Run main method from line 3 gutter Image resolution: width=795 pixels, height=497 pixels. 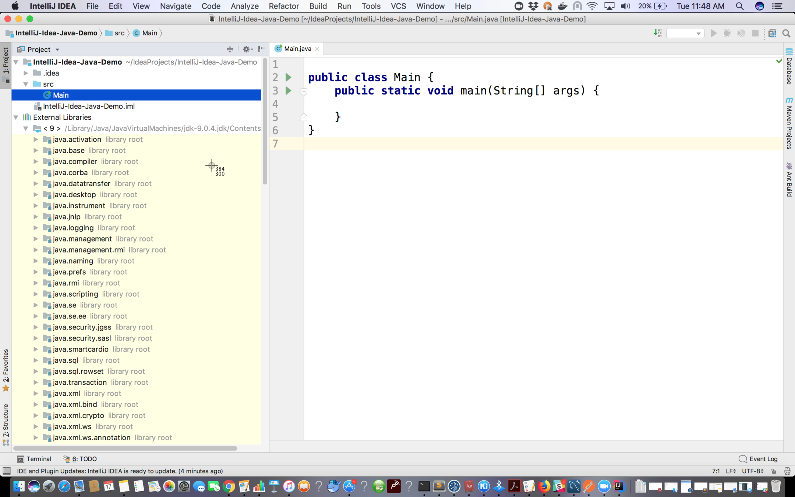[x=289, y=91]
